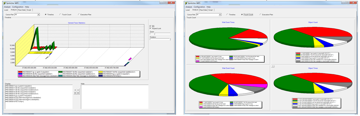Select the Touch Count radio button in the left window
This screenshot has width=360, height=116.
click(61, 15)
